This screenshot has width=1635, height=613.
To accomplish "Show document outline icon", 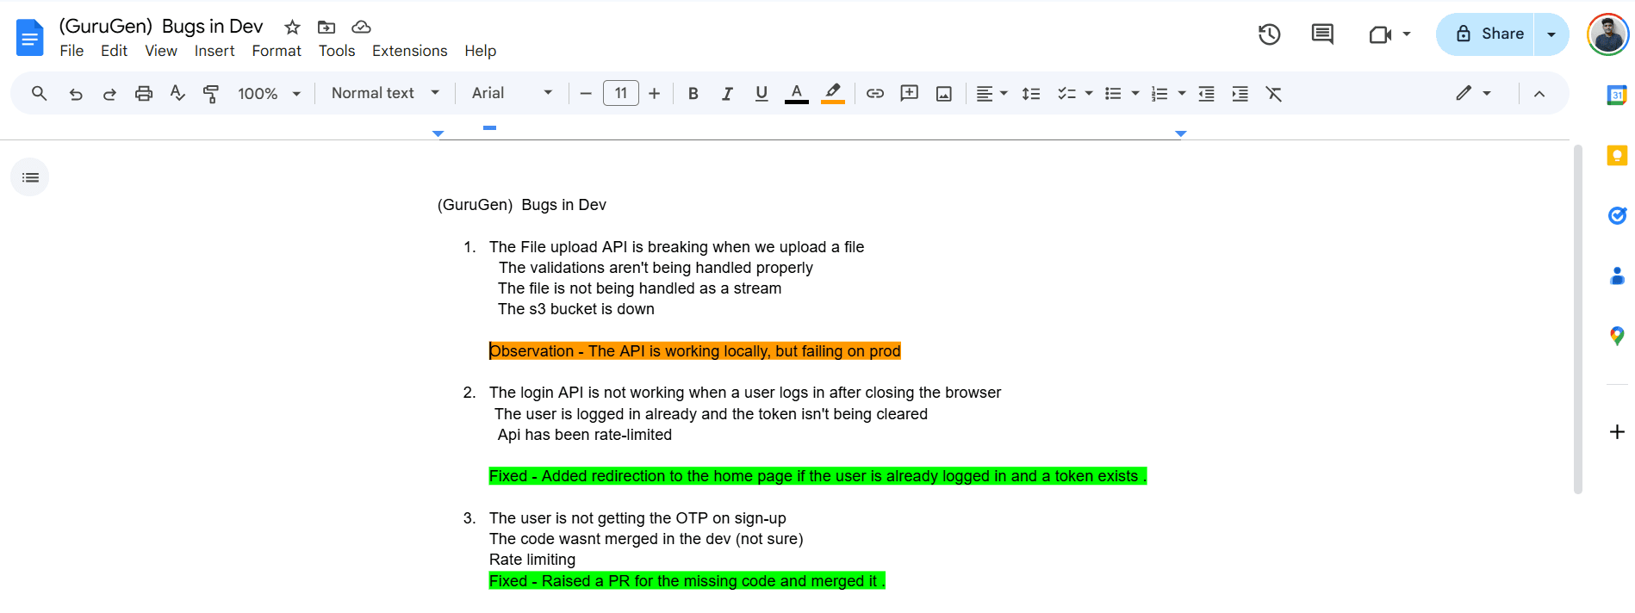I will click(x=30, y=177).
